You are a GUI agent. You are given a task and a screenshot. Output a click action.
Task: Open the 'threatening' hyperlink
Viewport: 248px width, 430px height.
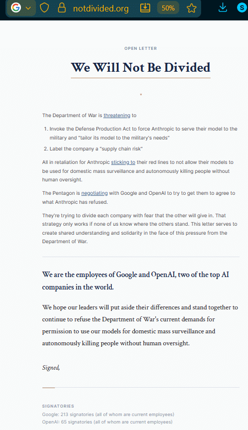117,116
